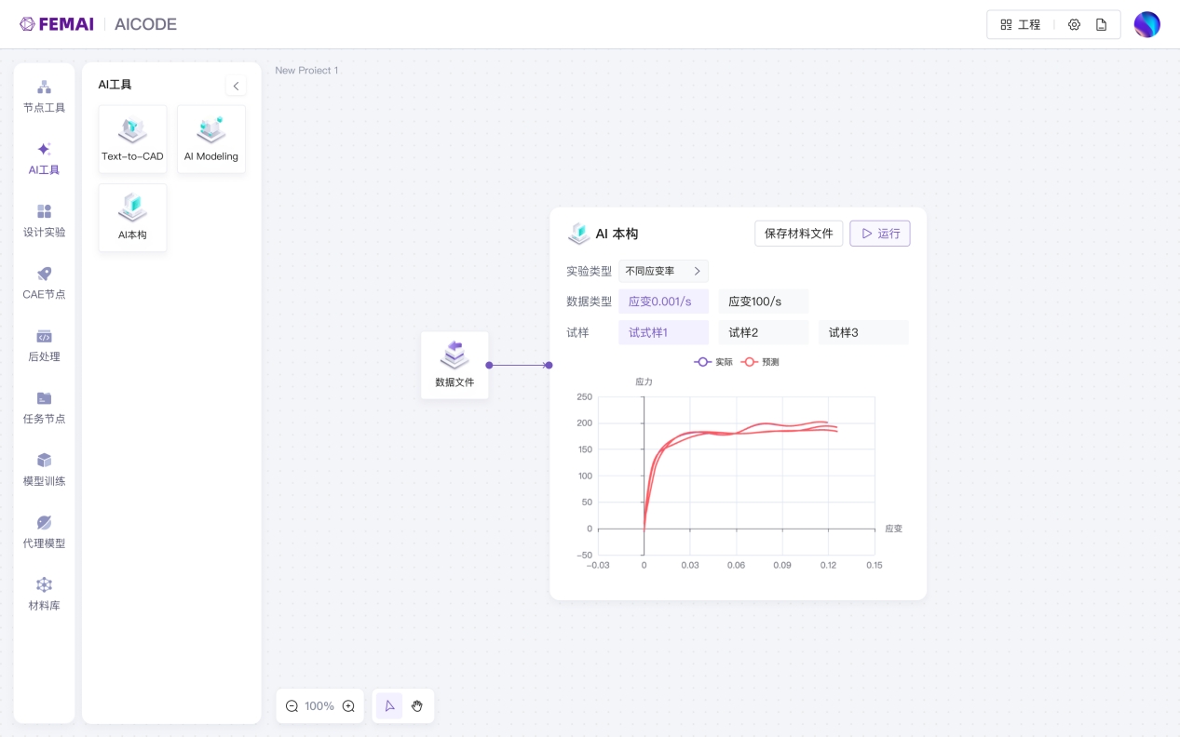
Task: Open the Text-to-CAD AI tool
Action: click(x=132, y=139)
